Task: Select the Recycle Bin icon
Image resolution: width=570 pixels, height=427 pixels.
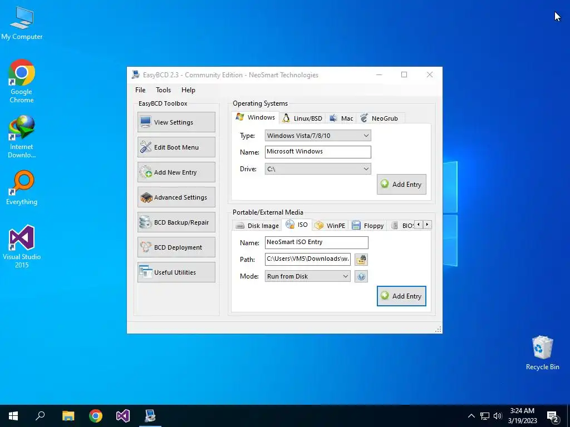Action: pos(542,353)
